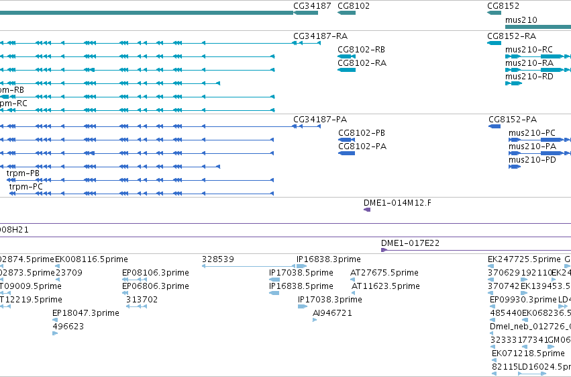Select the CG34187-PA protein label
The image size is (571, 377).
click(320, 120)
